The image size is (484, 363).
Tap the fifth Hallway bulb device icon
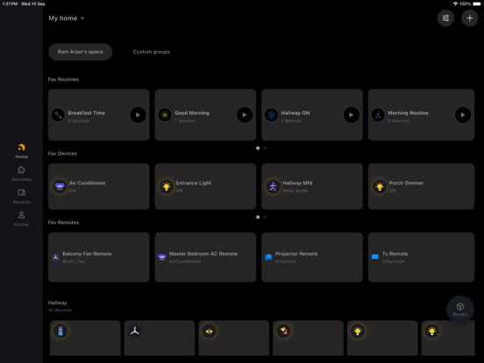(x=358, y=331)
